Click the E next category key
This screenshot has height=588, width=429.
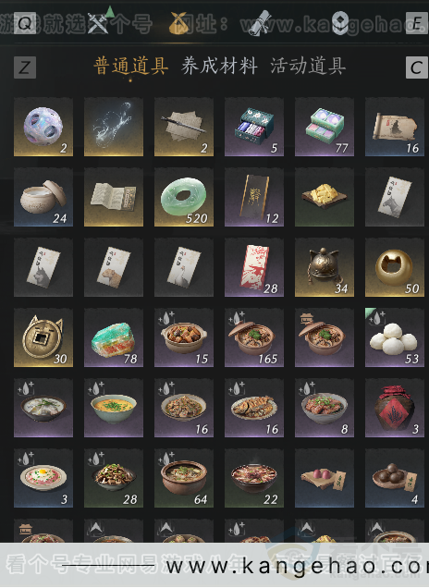point(417,23)
